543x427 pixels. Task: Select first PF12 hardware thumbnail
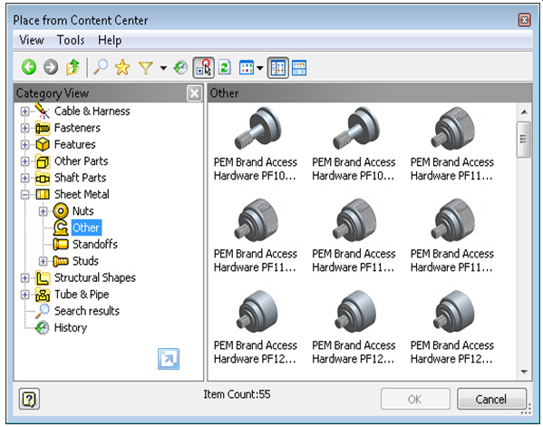[257, 311]
